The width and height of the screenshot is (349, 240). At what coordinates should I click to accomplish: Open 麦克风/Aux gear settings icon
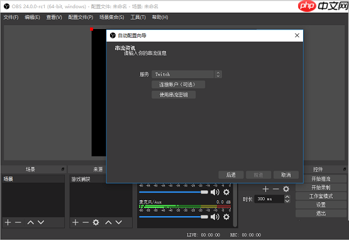[226, 217]
